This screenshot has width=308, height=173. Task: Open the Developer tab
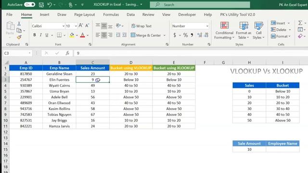tap(187, 14)
